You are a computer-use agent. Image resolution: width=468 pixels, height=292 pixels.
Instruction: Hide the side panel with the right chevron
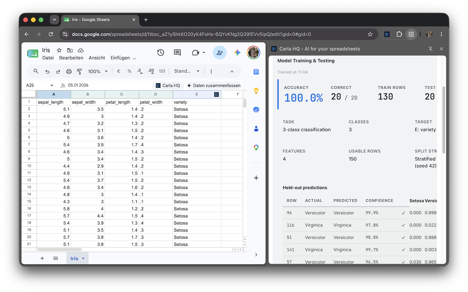coord(256,254)
